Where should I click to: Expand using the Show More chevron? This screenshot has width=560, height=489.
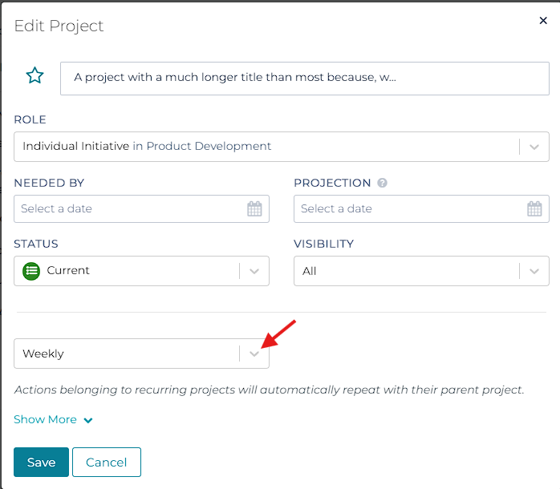[88, 420]
